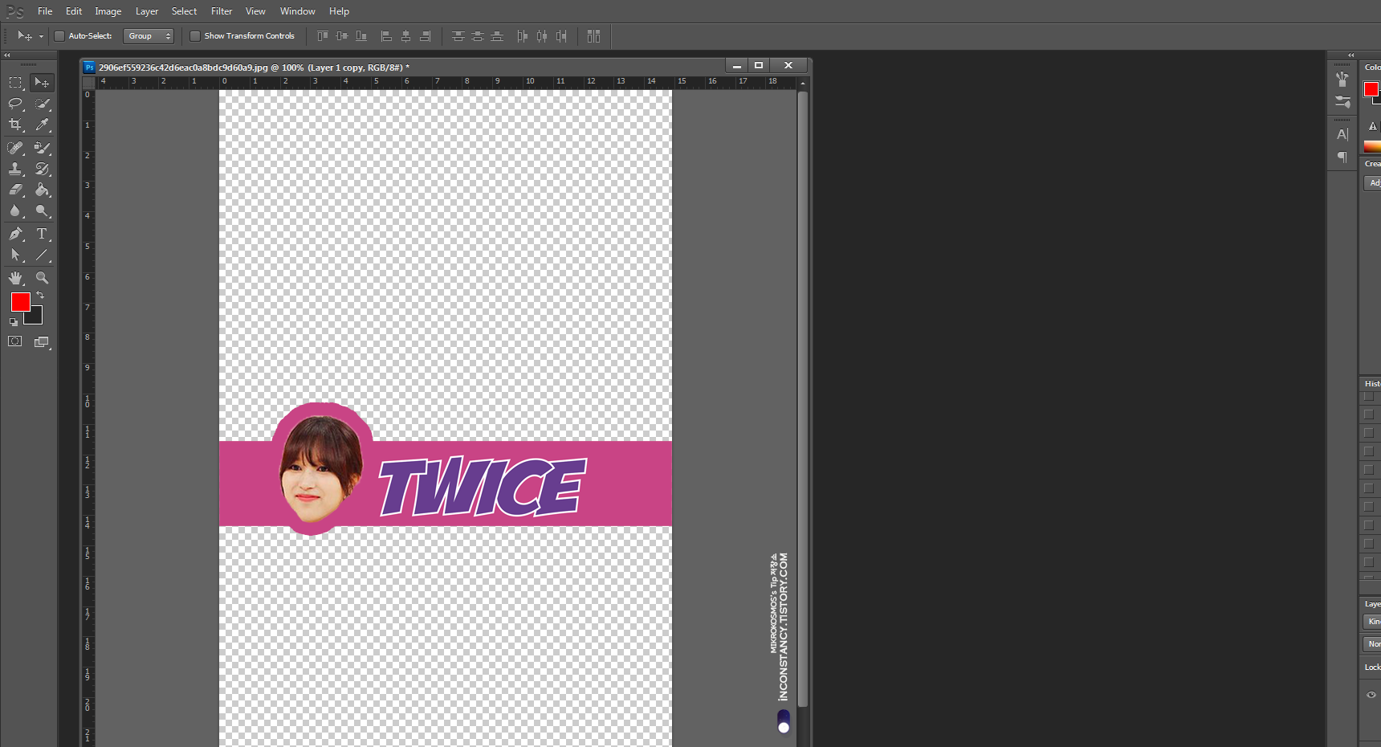The width and height of the screenshot is (1381, 747).
Task: Click Distribute top edges icon
Action: [x=458, y=36]
